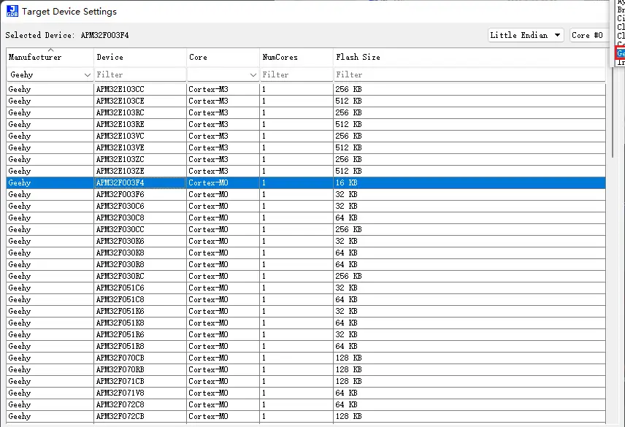Click the device list vertical scrollbar
This screenshot has height=427, width=625.
[x=612, y=219]
